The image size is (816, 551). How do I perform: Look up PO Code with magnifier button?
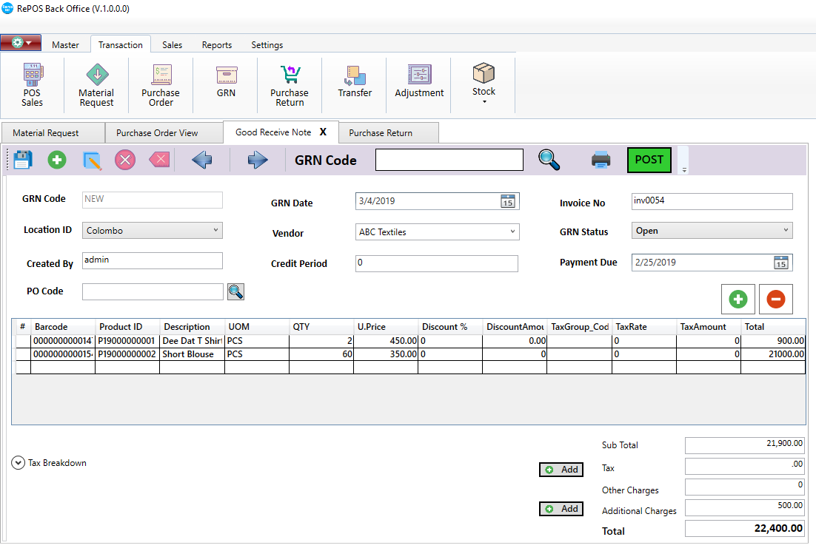(235, 291)
